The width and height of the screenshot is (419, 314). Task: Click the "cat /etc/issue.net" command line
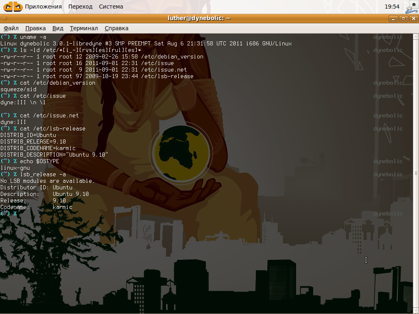(x=40, y=116)
